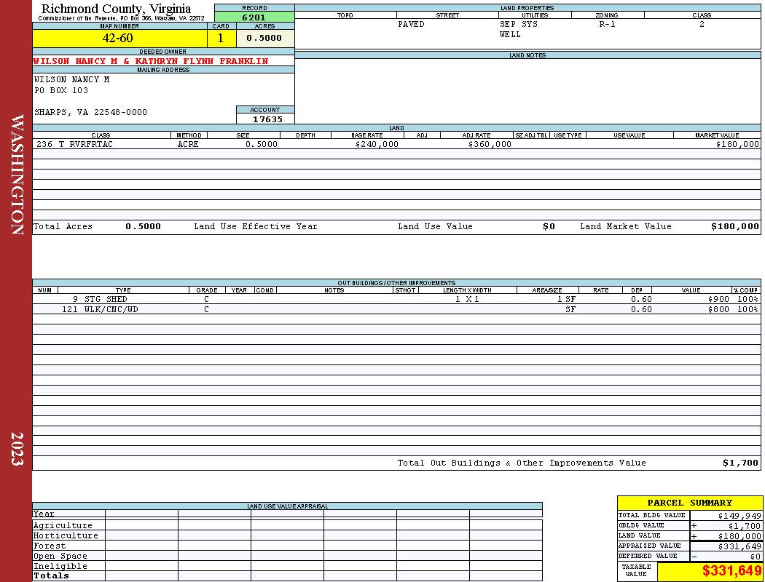Click the Horticulture row label

[66, 535]
